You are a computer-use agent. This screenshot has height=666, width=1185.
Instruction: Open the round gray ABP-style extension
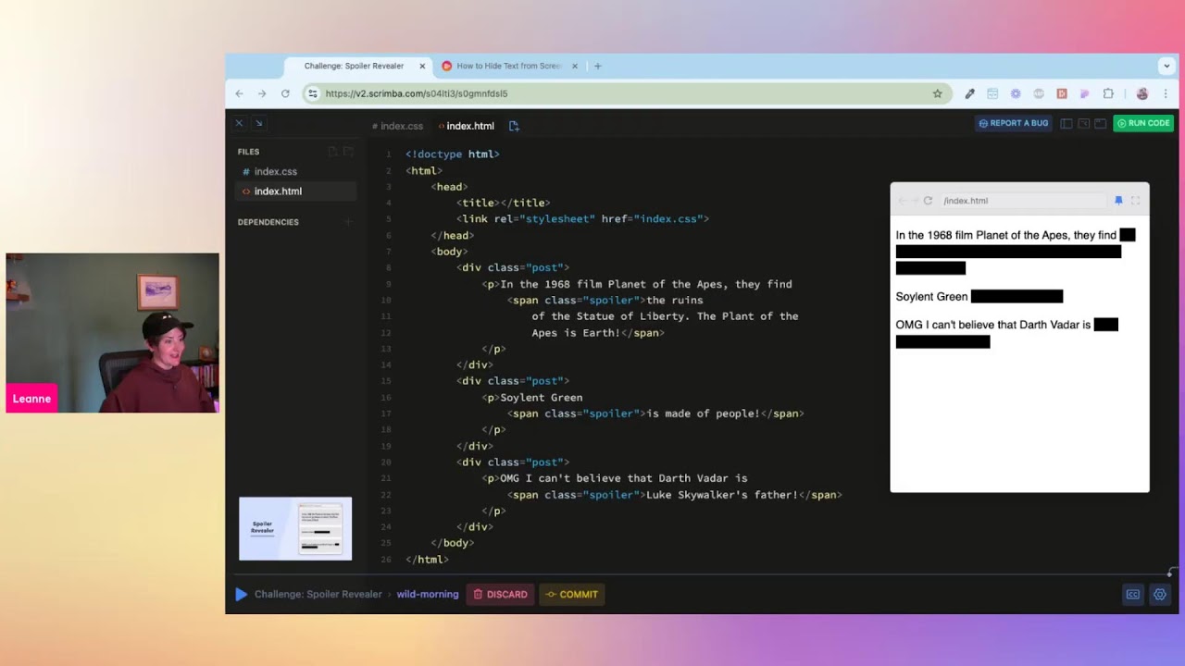(1039, 93)
